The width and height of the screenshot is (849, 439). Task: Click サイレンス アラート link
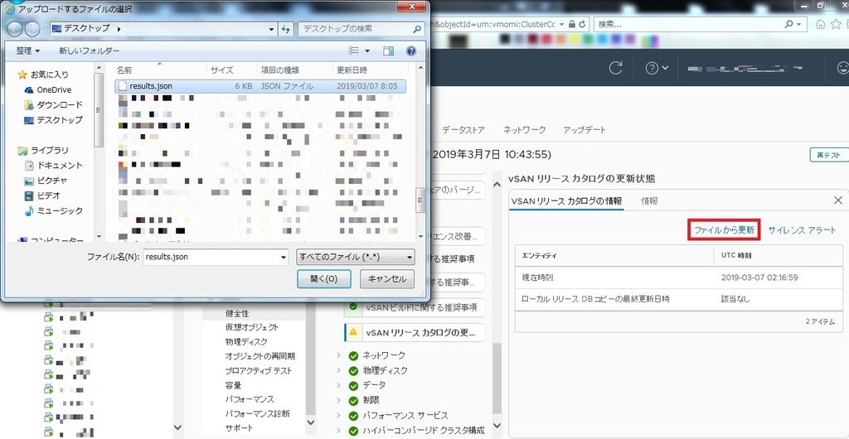click(802, 229)
